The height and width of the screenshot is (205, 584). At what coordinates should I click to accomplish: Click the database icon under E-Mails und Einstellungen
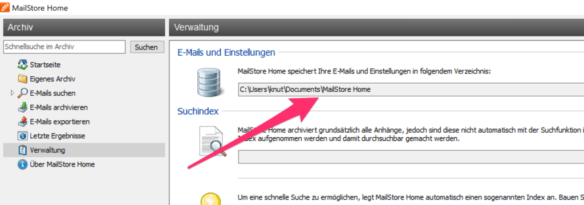209,83
